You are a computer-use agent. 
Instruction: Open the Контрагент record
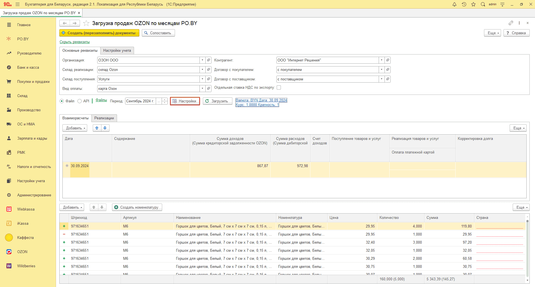pyautogui.click(x=388, y=60)
